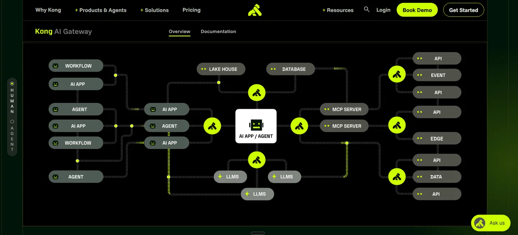The width and height of the screenshot is (518, 235).
Task: Click the dots icon in DATABASE node
Action: pyautogui.click(x=273, y=69)
